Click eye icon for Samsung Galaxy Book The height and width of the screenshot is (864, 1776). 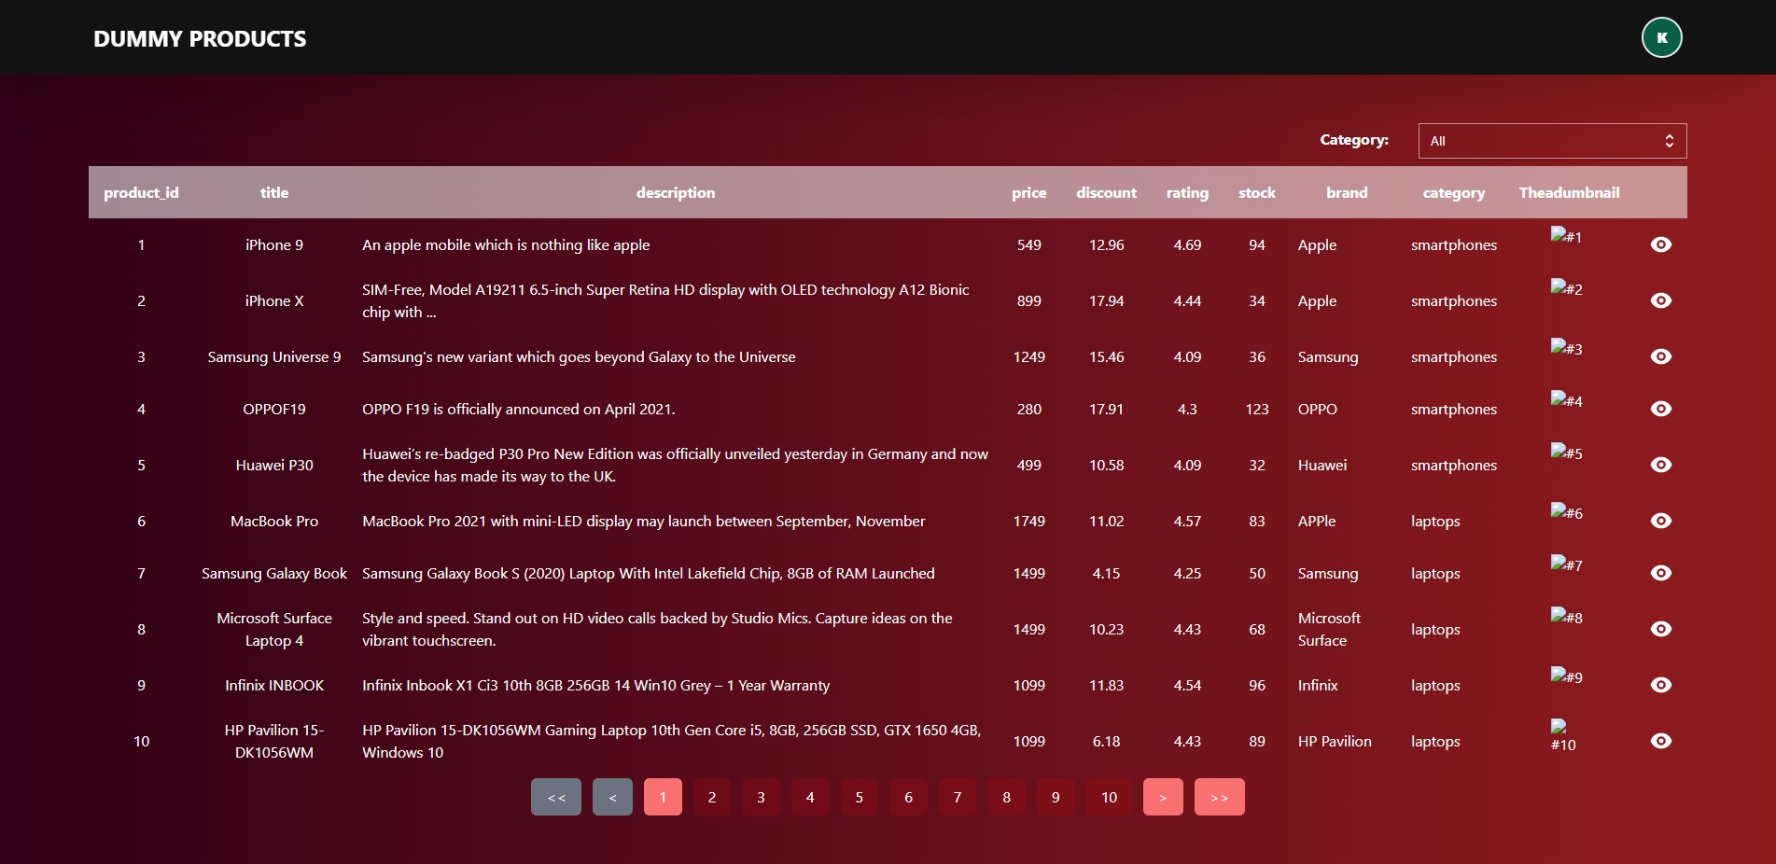coord(1660,573)
